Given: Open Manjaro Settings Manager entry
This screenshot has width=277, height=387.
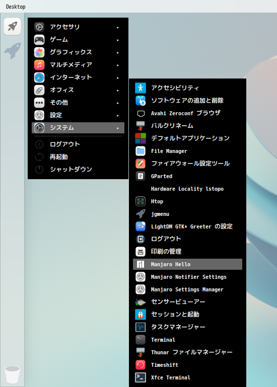Looking at the screenshot, I should click(x=187, y=289).
